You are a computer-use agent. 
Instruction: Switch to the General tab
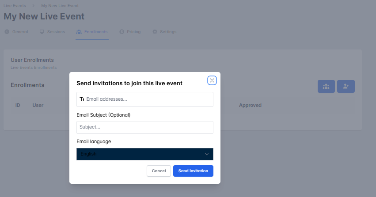click(x=20, y=32)
